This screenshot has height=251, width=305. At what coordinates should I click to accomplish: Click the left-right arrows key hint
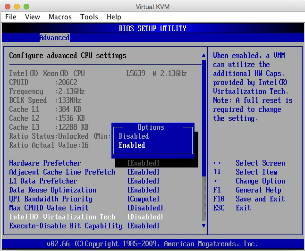click(x=217, y=163)
